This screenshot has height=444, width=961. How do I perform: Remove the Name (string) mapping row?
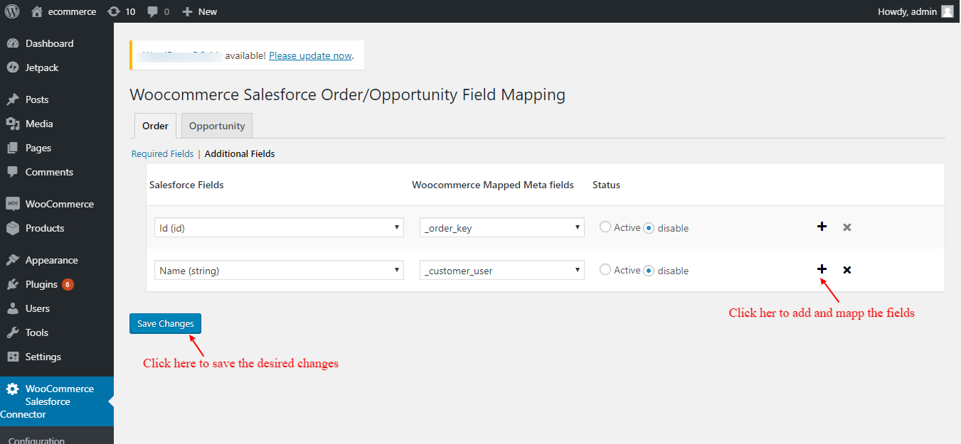tap(847, 270)
